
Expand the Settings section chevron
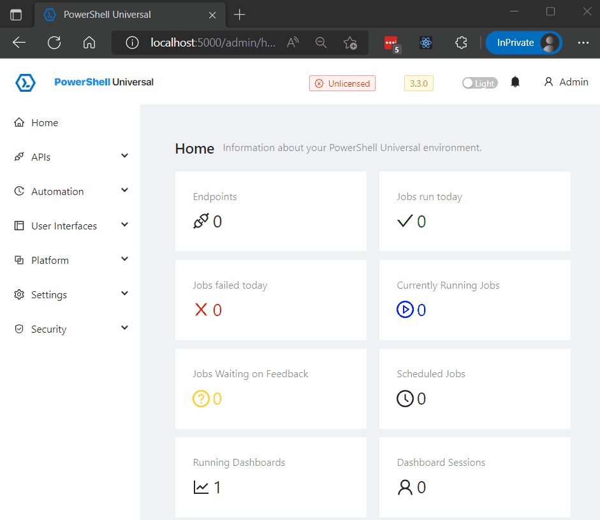coord(125,294)
